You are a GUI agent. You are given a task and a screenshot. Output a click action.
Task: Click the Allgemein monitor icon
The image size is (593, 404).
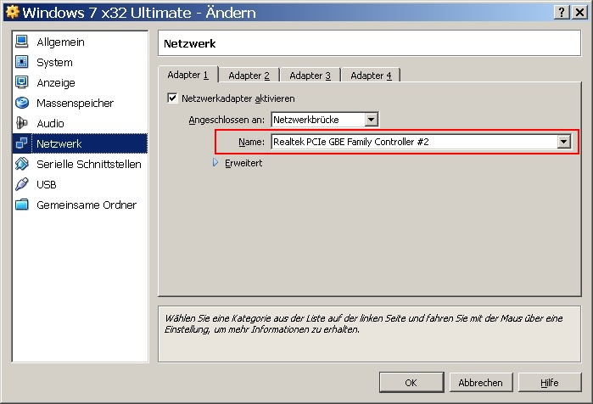(22, 42)
